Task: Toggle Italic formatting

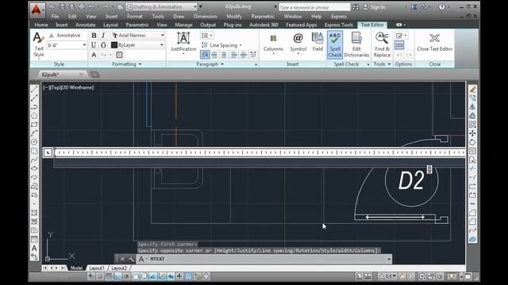Action: coord(103,35)
